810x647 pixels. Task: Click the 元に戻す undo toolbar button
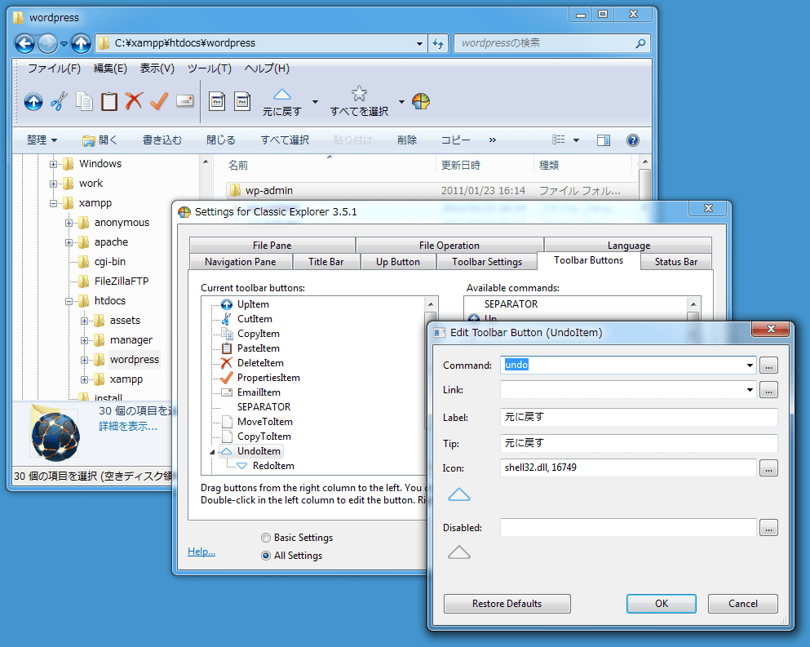click(282, 102)
